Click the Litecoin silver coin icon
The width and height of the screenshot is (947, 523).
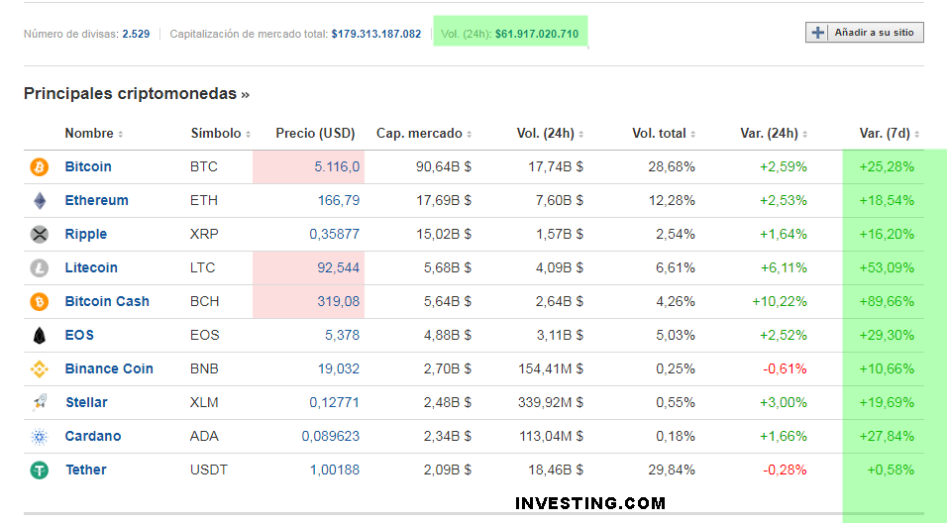(40, 268)
